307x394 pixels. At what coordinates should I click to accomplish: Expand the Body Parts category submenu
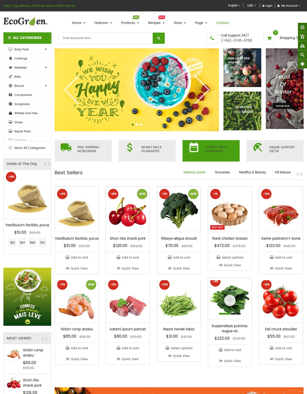pos(46,49)
